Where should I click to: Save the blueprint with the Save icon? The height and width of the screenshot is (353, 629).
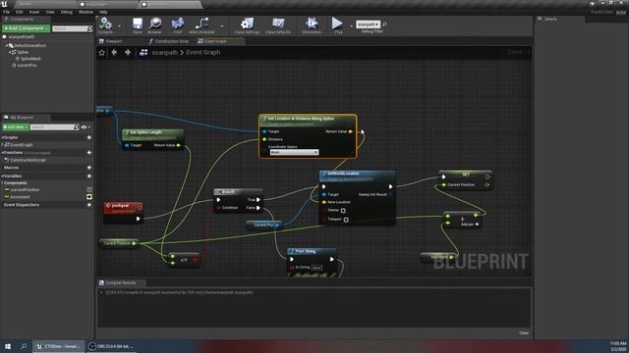[x=138, y=24]
